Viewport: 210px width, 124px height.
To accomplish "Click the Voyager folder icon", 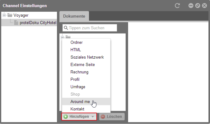I will (x=10, y=15).
